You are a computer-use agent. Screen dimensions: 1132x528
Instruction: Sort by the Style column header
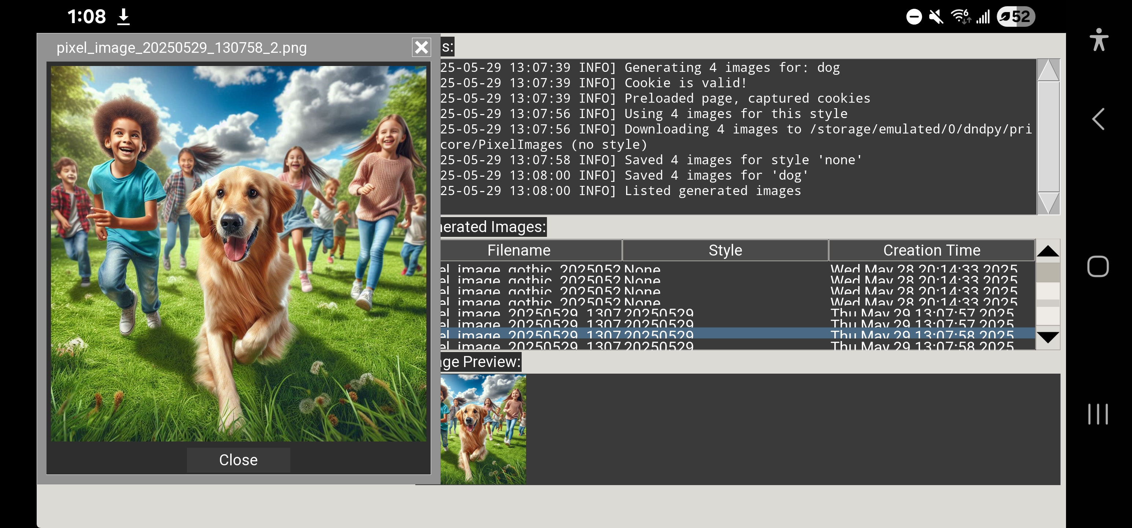(725, 250)
